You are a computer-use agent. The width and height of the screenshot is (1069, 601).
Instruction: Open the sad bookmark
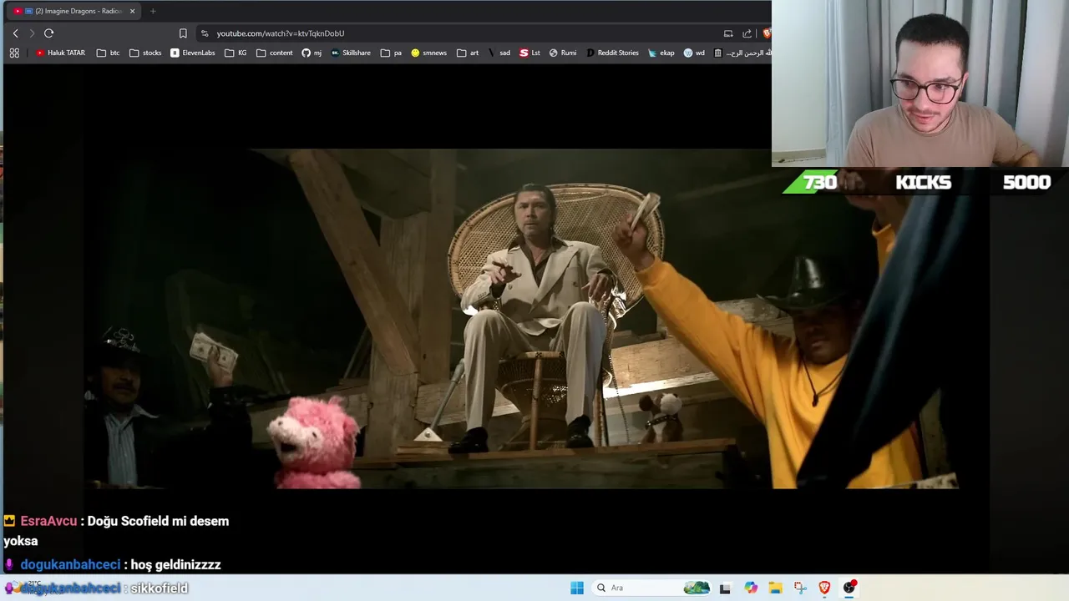(x=499, y=53)
